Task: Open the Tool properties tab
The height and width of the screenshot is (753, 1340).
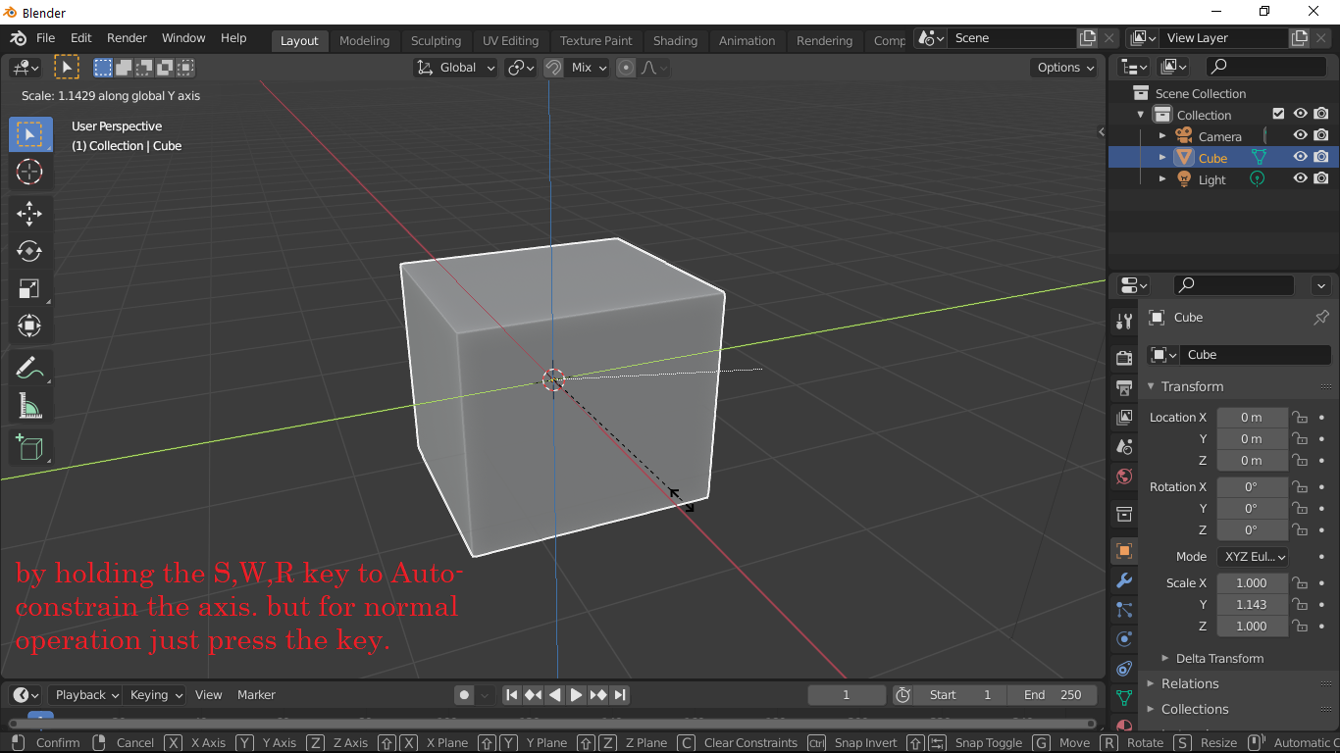Action: tap(1124, 322)
